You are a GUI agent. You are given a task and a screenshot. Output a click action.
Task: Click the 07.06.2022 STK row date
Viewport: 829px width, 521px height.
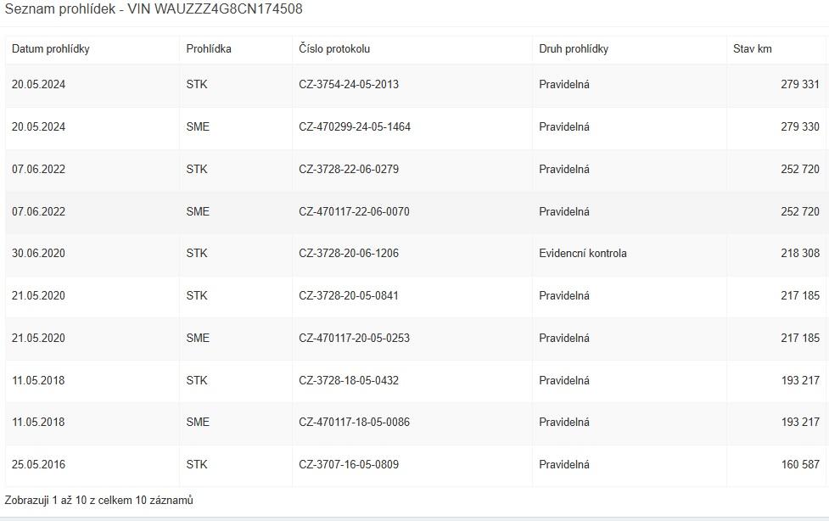38,169
